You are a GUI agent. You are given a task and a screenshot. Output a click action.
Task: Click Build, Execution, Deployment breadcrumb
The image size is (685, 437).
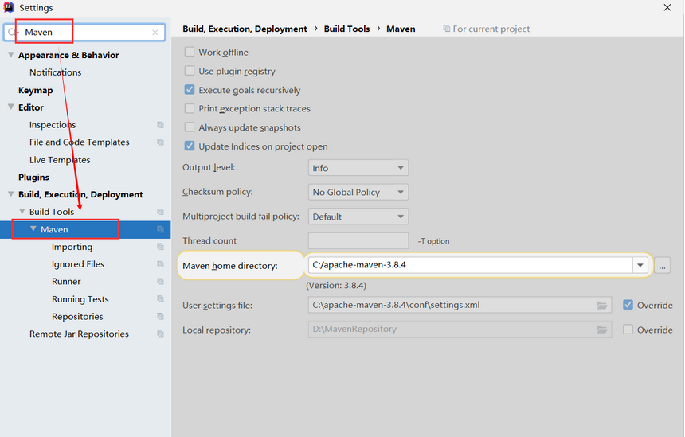245,29
